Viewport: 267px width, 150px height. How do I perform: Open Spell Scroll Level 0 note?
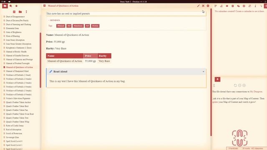(x=14, y=141)
